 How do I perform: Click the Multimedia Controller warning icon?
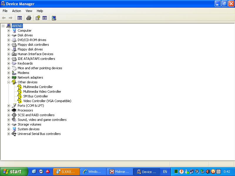pos(19,87)
